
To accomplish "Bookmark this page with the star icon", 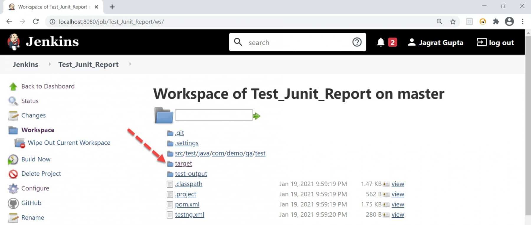I will [x=453, y=21].
